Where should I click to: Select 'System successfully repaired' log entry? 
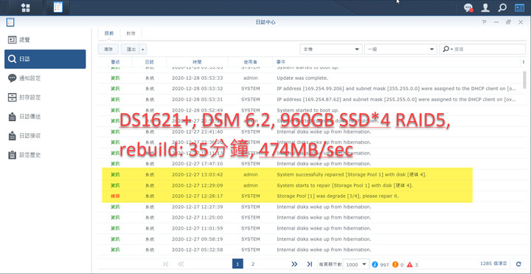pos(310,174)
